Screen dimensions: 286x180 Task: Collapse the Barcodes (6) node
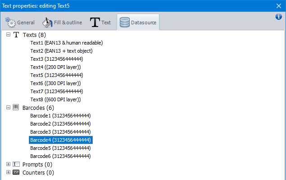pyautogui.click(x=8, y=107)
